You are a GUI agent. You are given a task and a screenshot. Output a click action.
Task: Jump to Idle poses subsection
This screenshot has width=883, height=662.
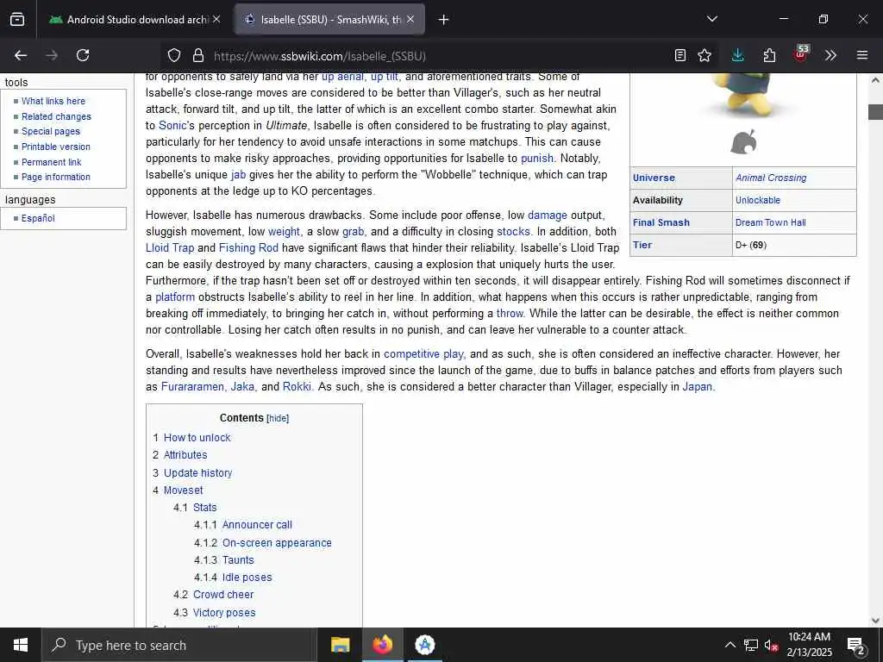(x=247, y=577)
